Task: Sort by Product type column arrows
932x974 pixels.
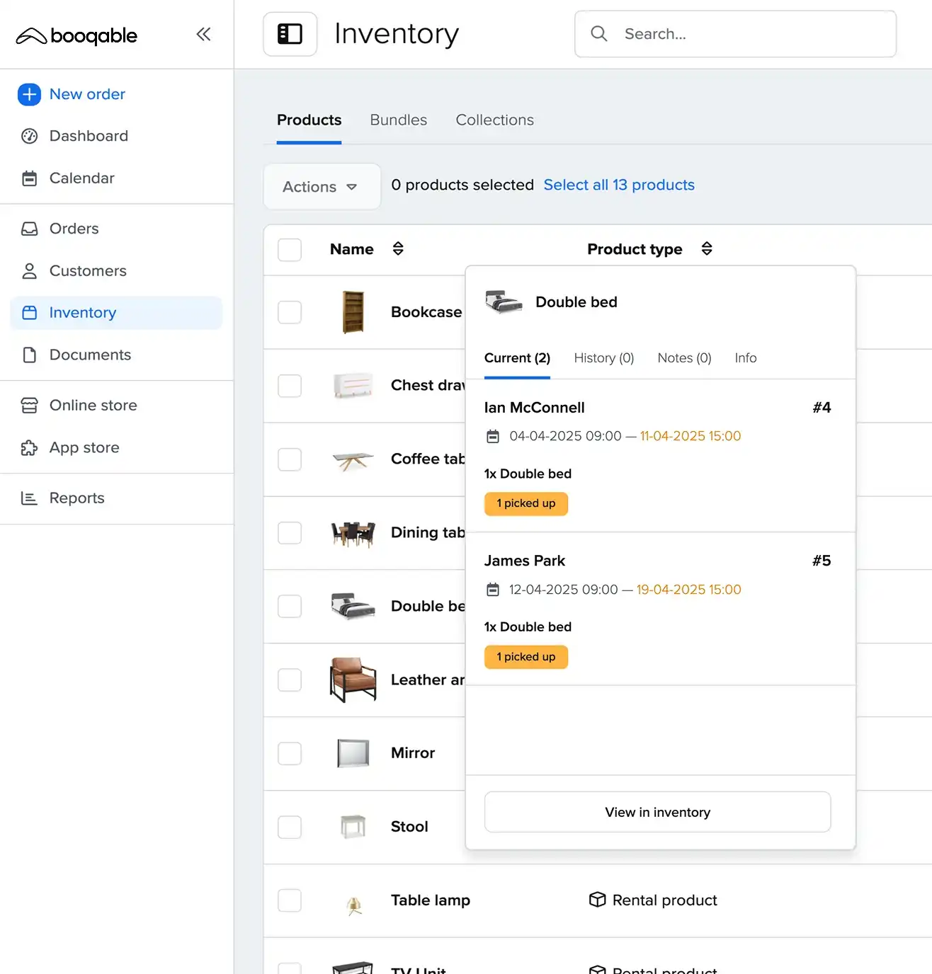Action: [x=706, y=248]
